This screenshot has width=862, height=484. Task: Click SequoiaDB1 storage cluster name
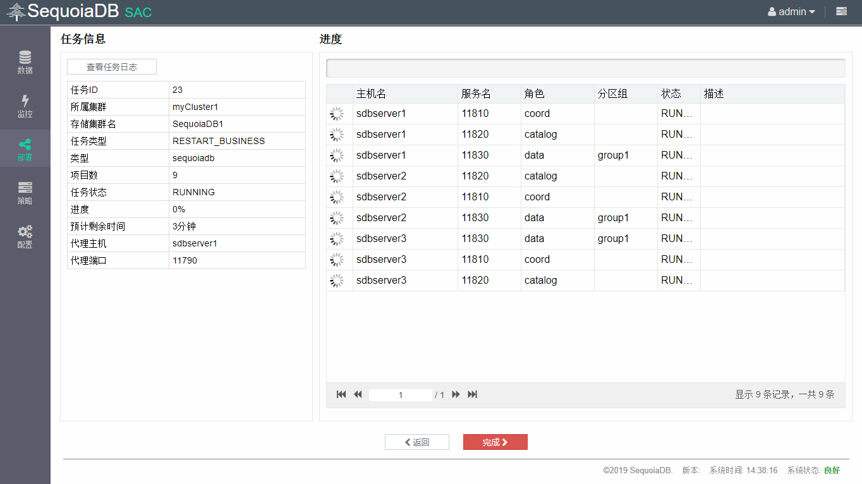tap(198, 124)
